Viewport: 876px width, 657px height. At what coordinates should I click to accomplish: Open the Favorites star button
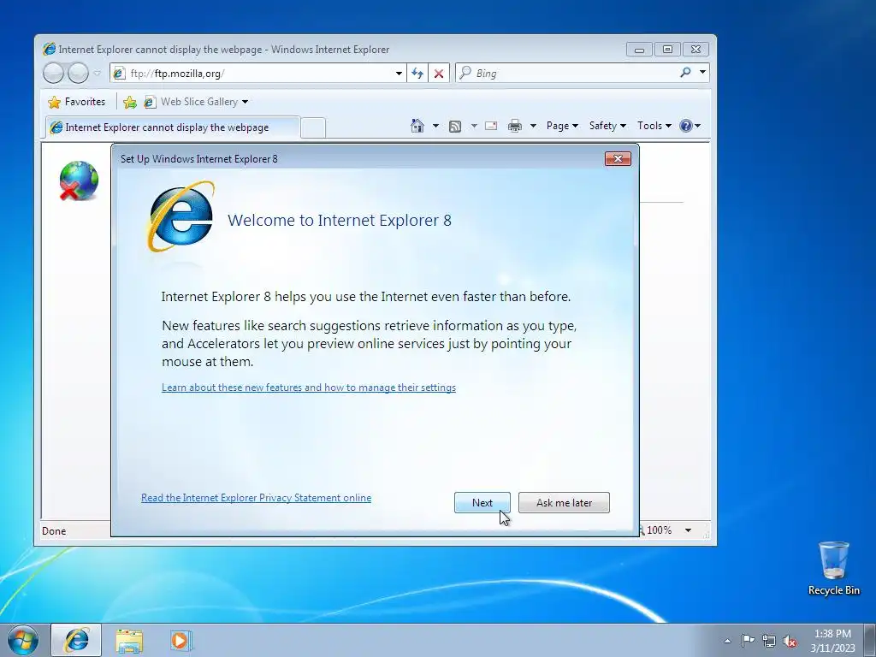tap(76, 102)
